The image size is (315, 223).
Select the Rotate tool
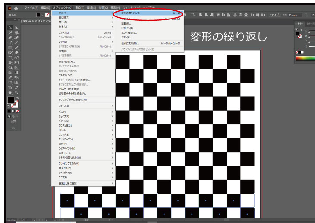click(10, 57)
